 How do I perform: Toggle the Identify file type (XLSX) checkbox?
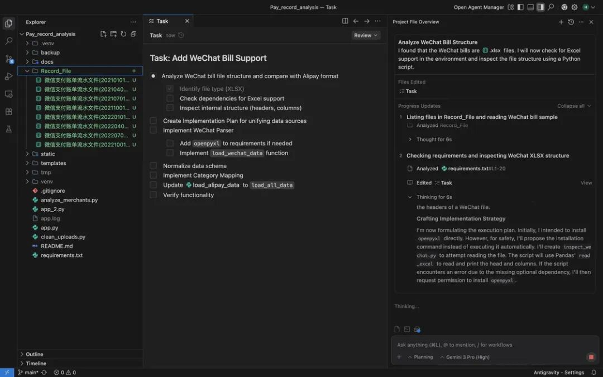(170, 88)
